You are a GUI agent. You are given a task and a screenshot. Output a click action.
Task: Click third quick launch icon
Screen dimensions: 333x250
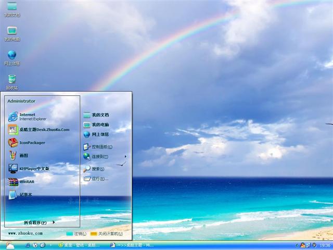43,245
